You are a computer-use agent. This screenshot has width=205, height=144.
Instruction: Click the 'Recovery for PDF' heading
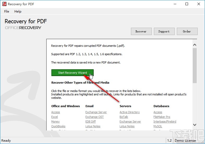pos(26,21)
